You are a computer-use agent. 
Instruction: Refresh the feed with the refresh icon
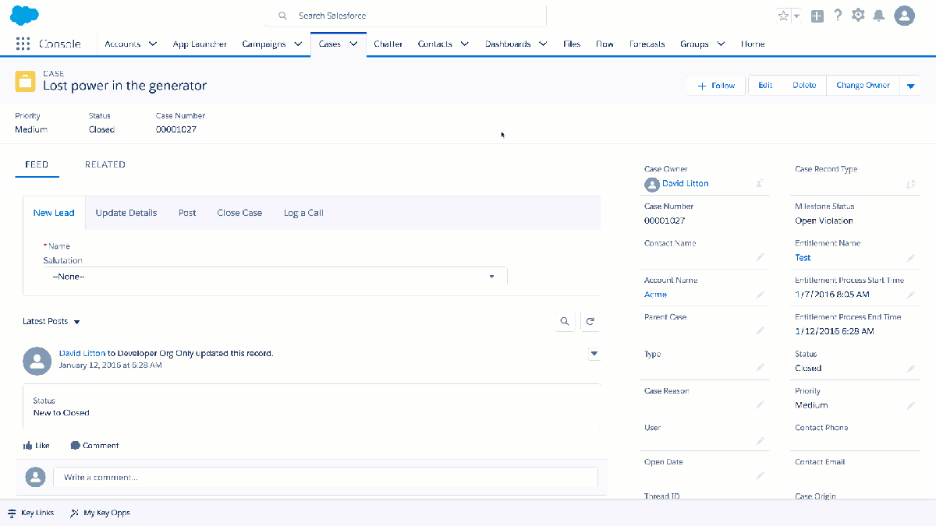tap(590, 321)
